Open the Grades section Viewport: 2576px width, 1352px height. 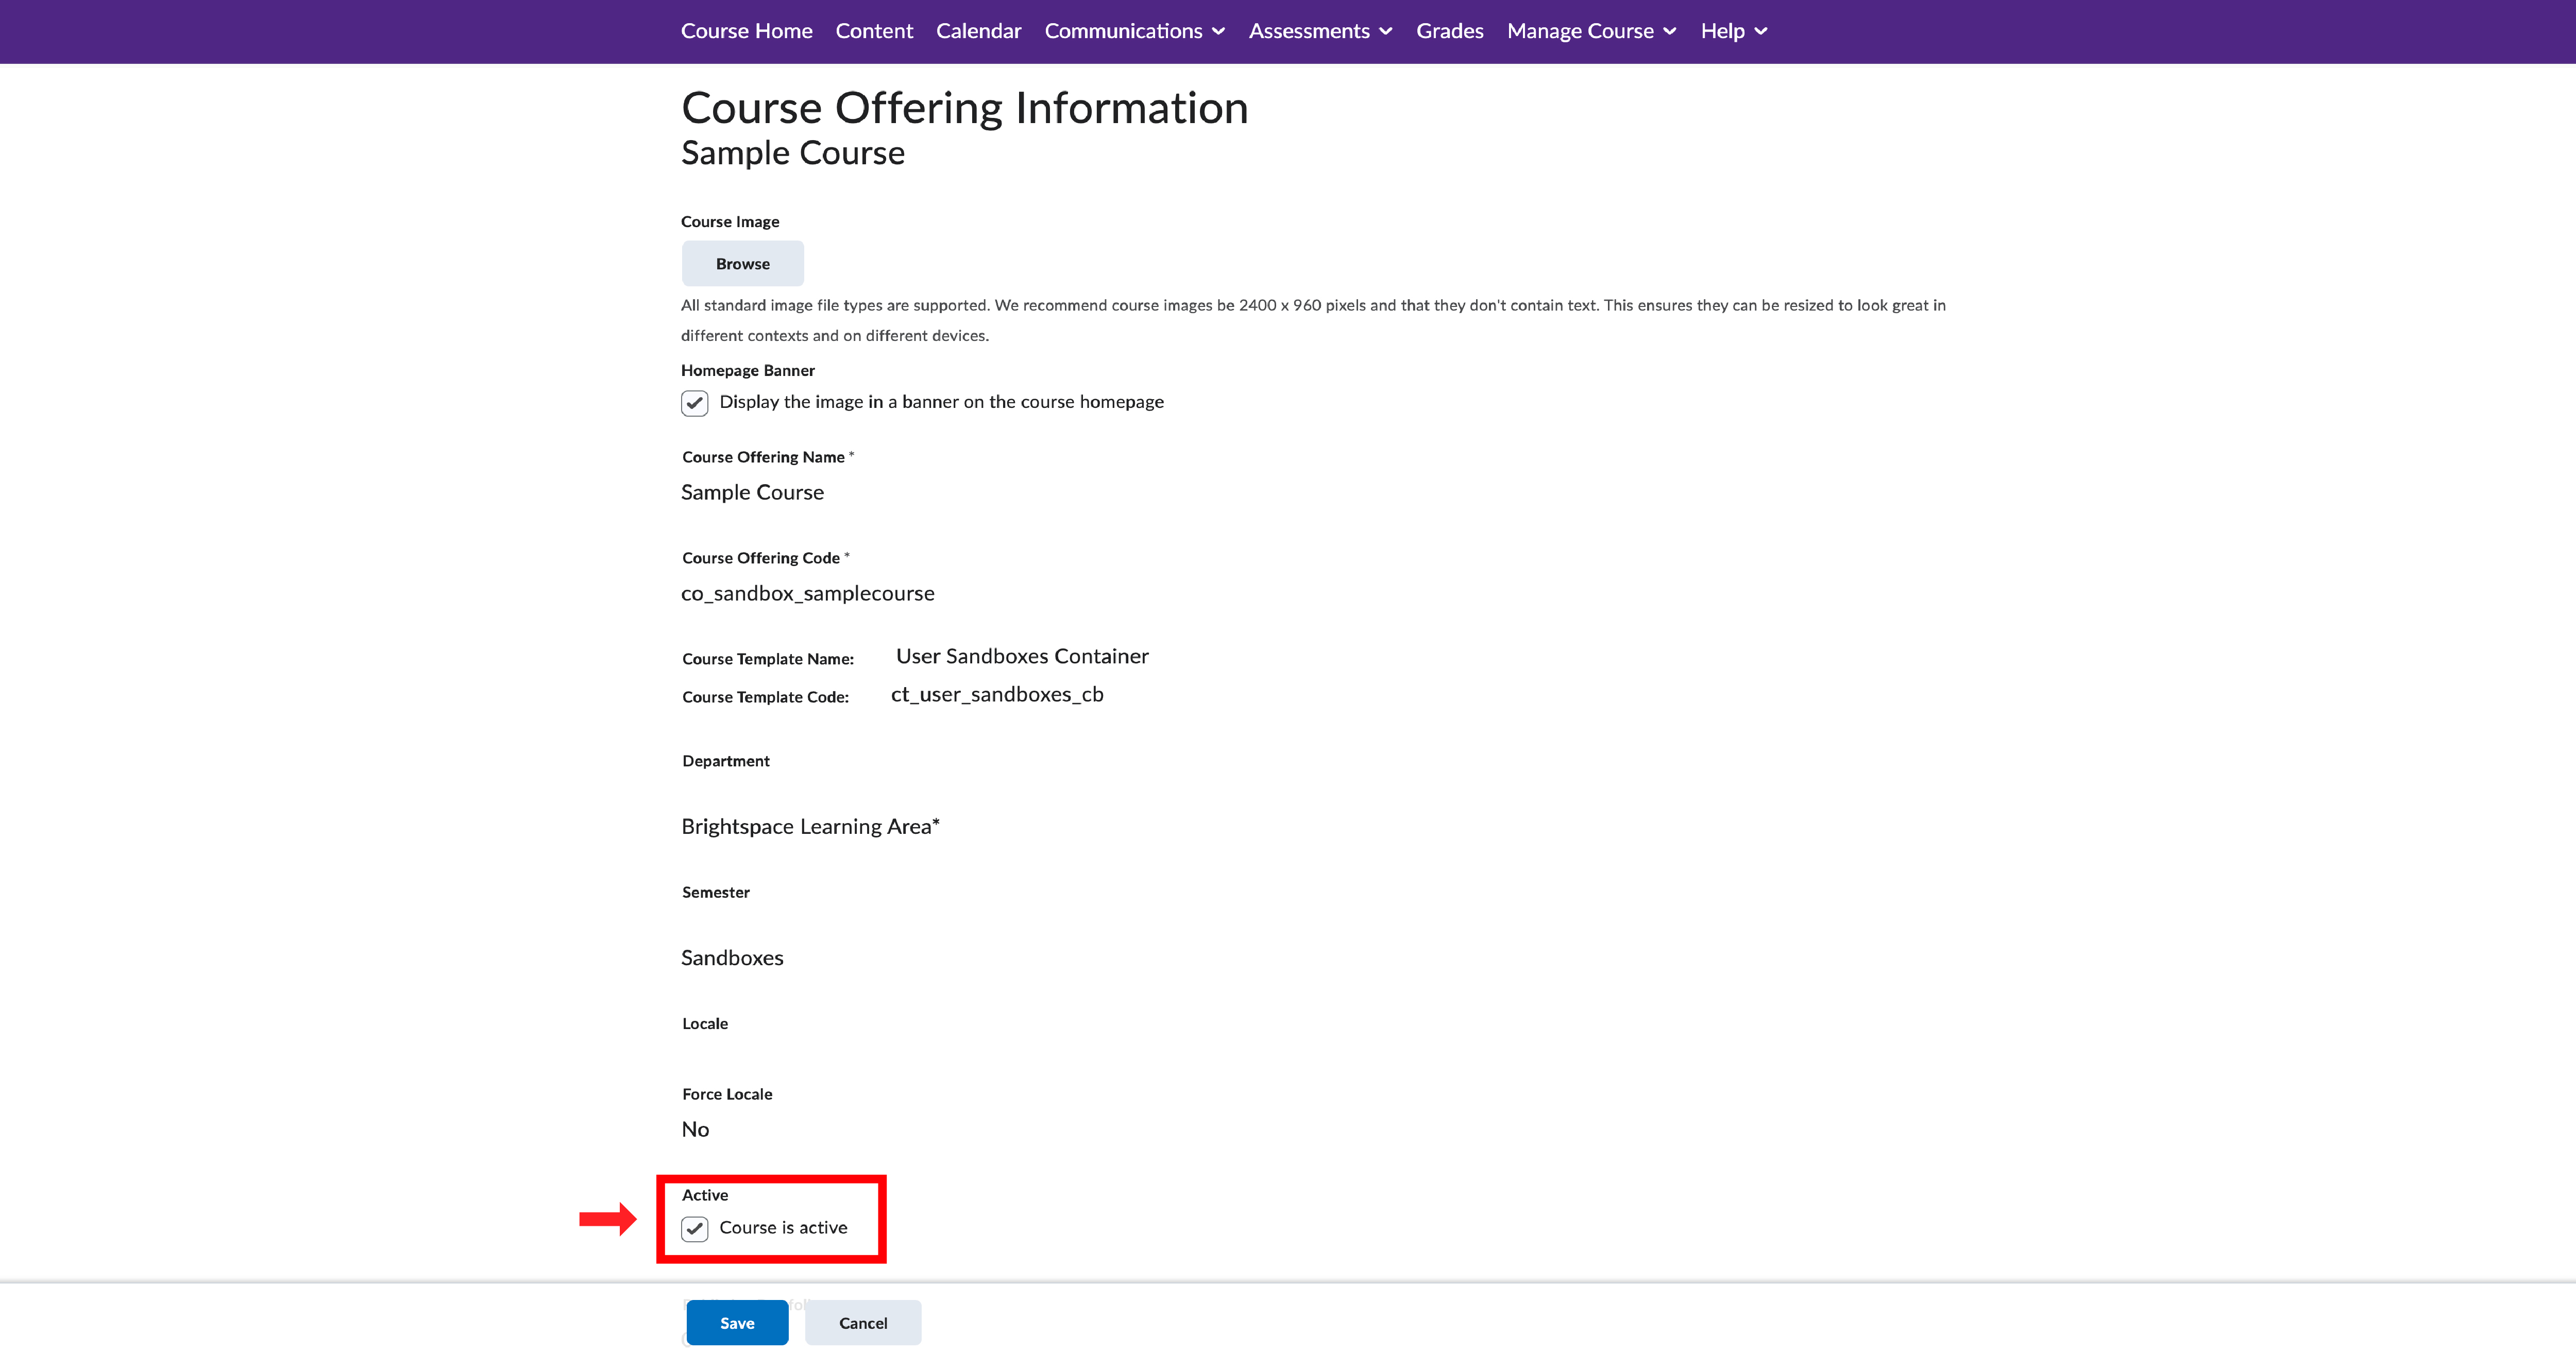point(1449,31)
